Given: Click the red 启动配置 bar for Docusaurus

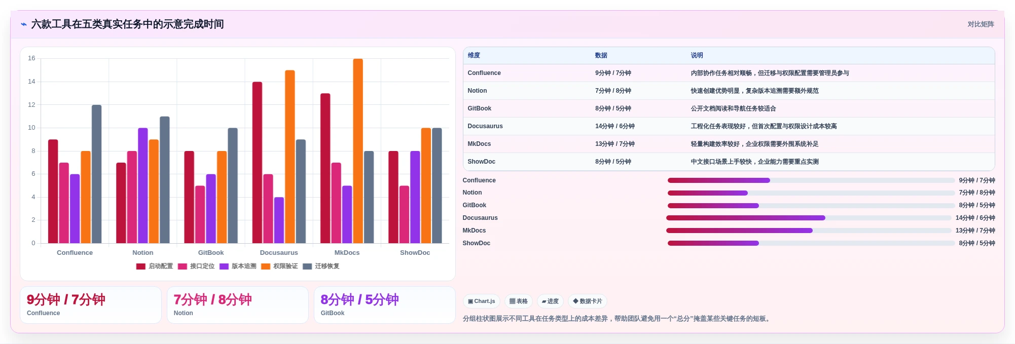Looking at the screenshot, I should [258, 163].
